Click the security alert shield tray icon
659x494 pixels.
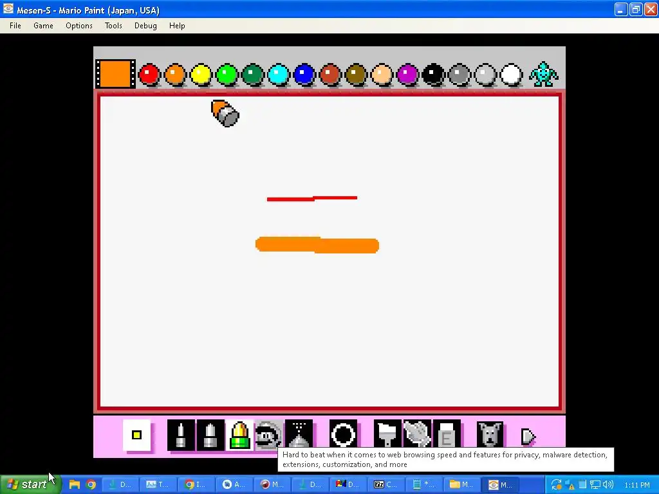click(x=570, y=485)
